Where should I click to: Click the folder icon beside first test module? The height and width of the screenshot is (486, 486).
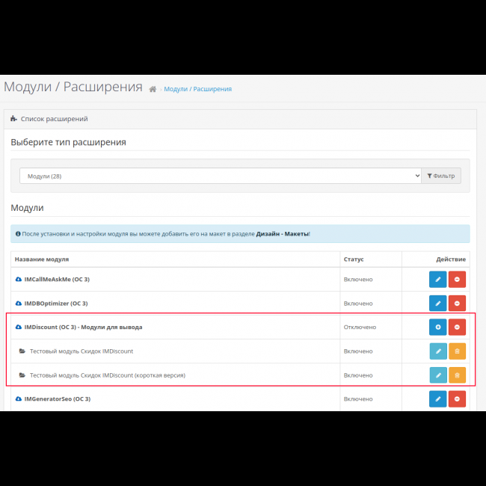22,351
